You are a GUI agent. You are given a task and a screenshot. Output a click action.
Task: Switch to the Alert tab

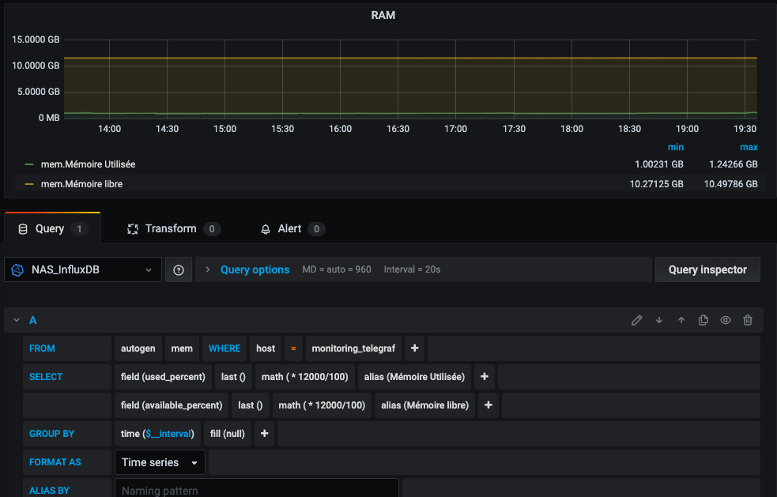click(289, 229)
